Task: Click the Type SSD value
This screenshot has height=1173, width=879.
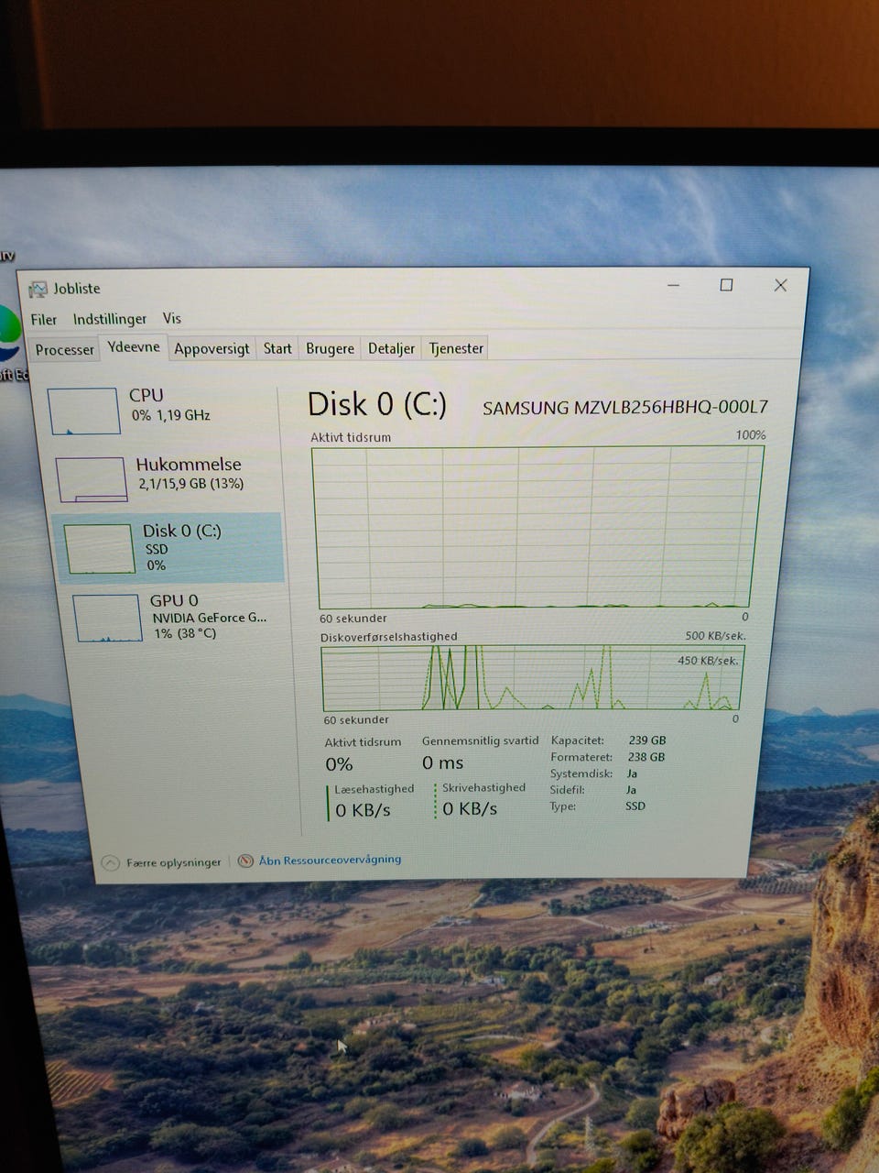Action: point(635,806)
